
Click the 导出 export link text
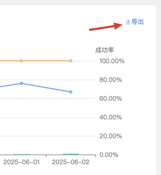coord(138,22)
